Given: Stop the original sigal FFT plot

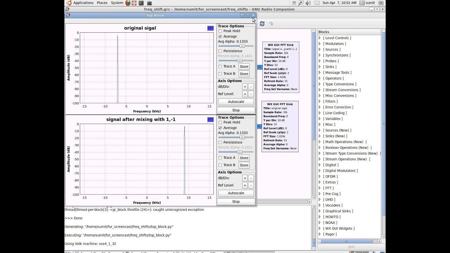Looking at the screenshot, I should coord(236,110).
